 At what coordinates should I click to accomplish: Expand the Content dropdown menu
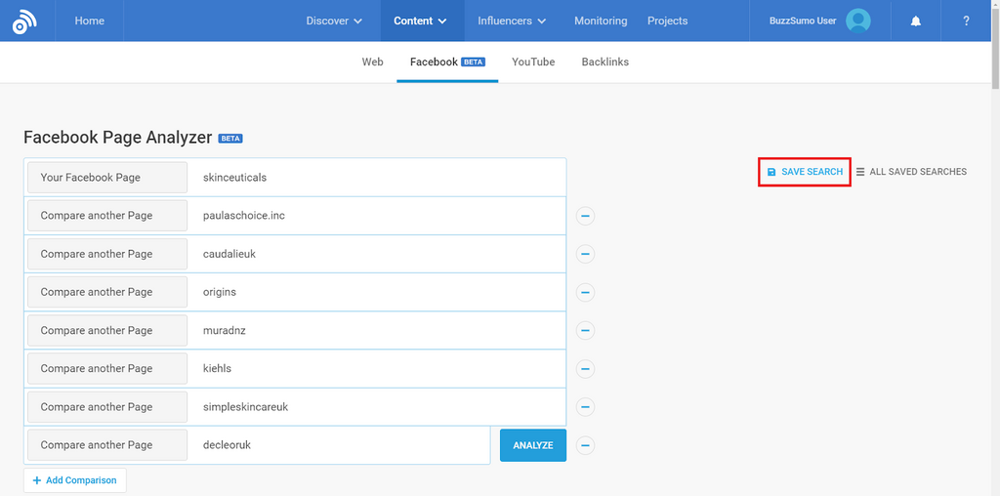(420, 21)
